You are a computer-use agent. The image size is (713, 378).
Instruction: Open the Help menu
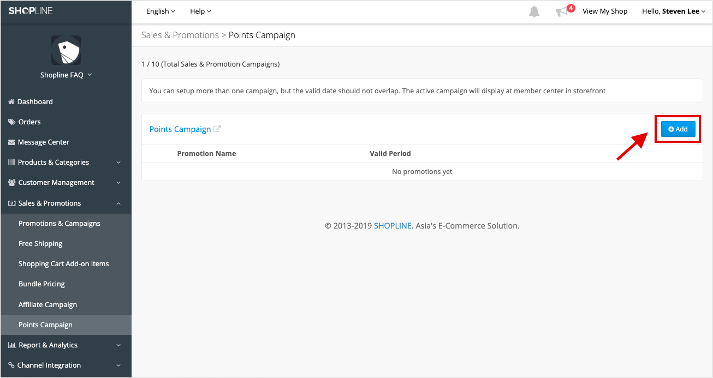200,11
